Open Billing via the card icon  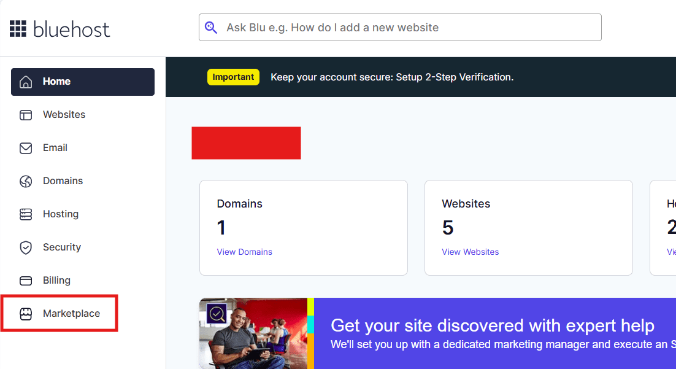tap(26, 281)
